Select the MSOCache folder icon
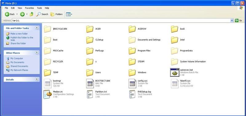The width and height of the screenshot is (246, 116). coord(47,51)
